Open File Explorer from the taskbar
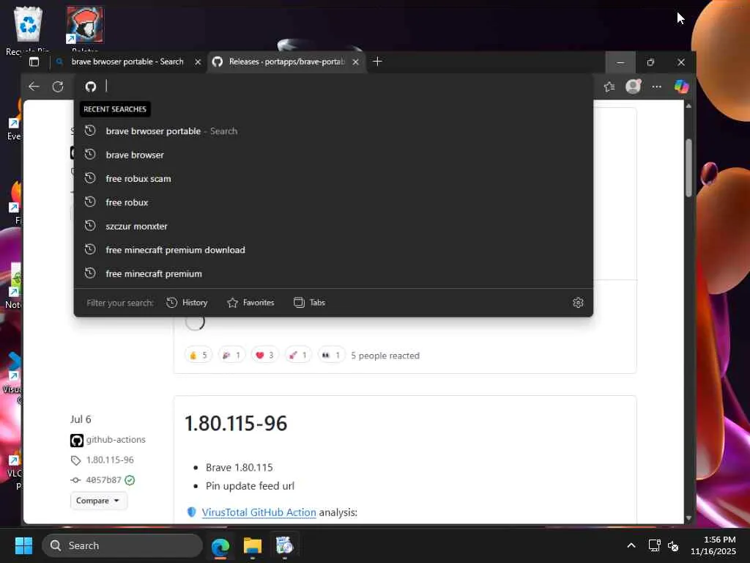This screenshot has width=750, height=563. pyautogui.click(x=253, y=546)
